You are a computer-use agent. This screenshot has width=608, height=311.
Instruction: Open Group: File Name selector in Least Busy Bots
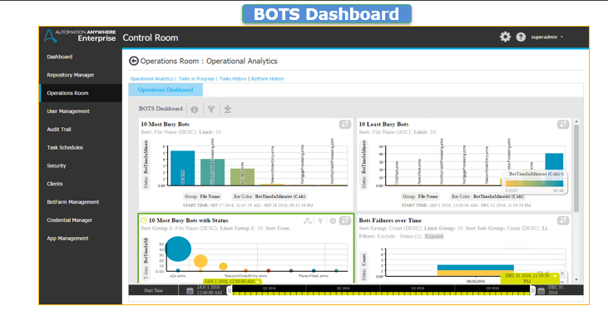click(420, 196)
